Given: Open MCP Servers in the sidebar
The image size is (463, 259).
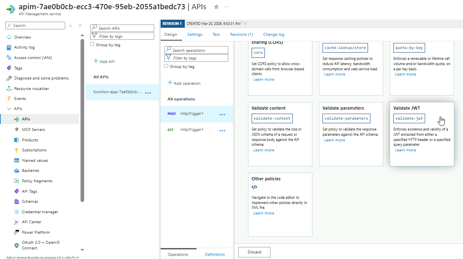Looking at the screenshot, I should click(x=33, y=130).
